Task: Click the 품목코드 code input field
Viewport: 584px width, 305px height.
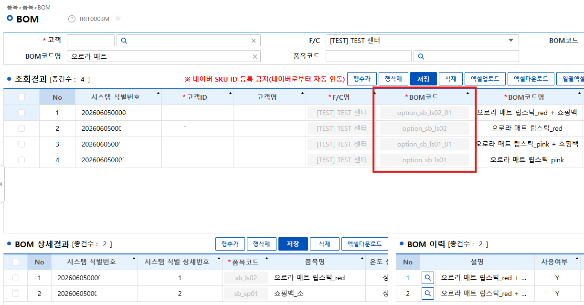Action: (x=368, y=56)
